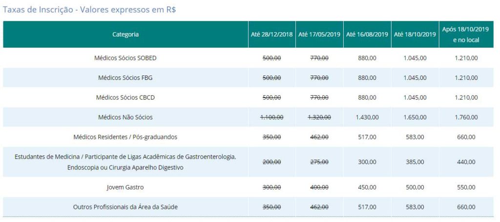Select the 'Médicos Sócios FBG' category cell
500x222 pixels.
pyautogui.click(x=125, y=78)
